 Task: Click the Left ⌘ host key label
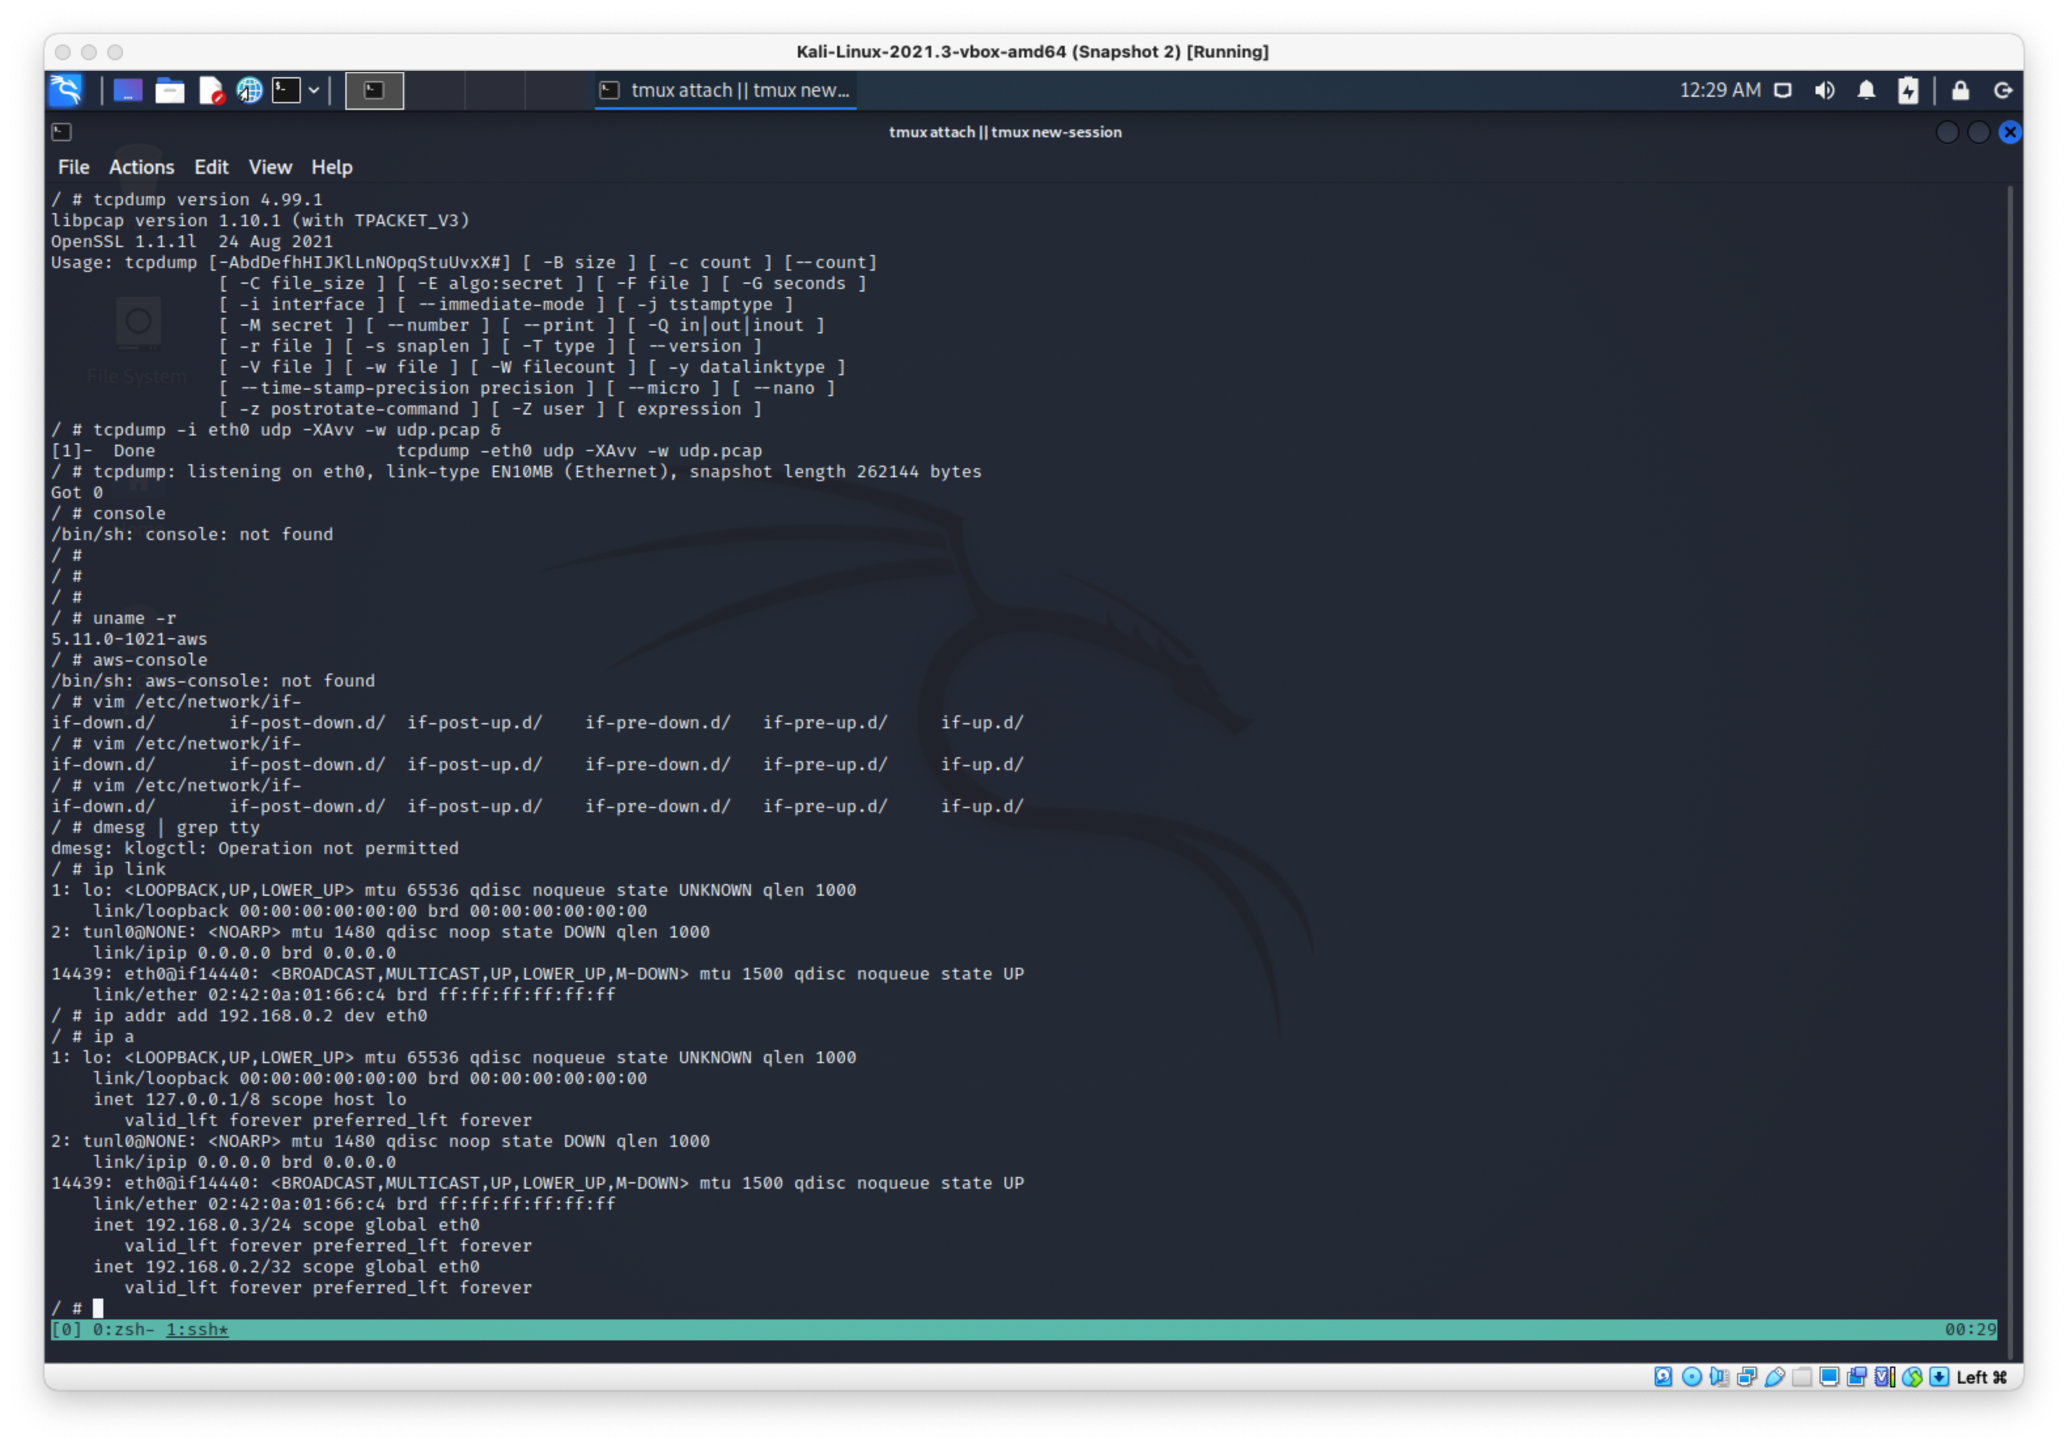tap(1982, 1378)
